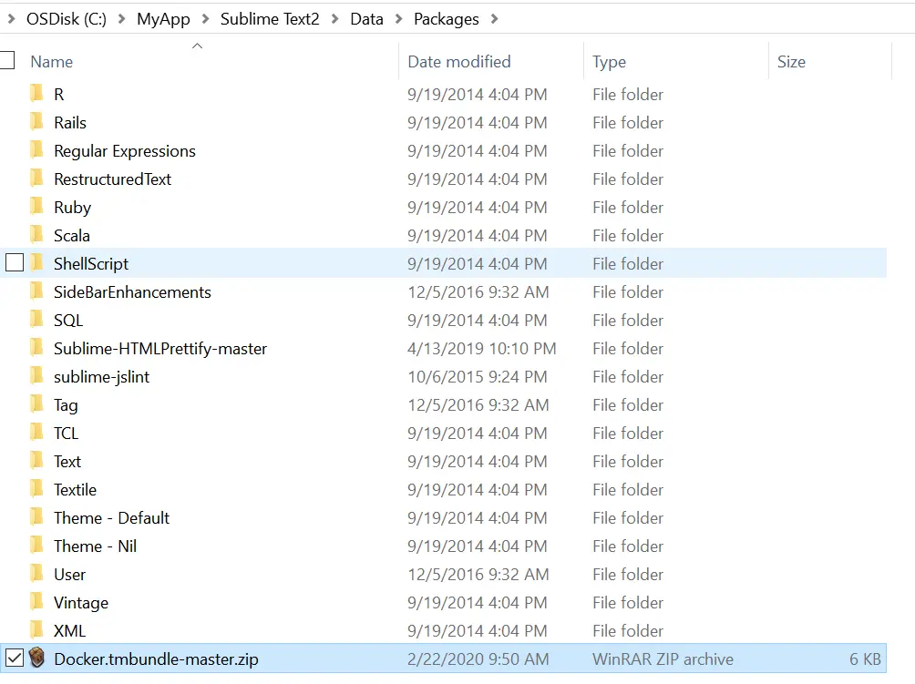Click the Rails folder icon
Image resolution: width=915 pixels, height=684 pixels.
coord(36,122)
